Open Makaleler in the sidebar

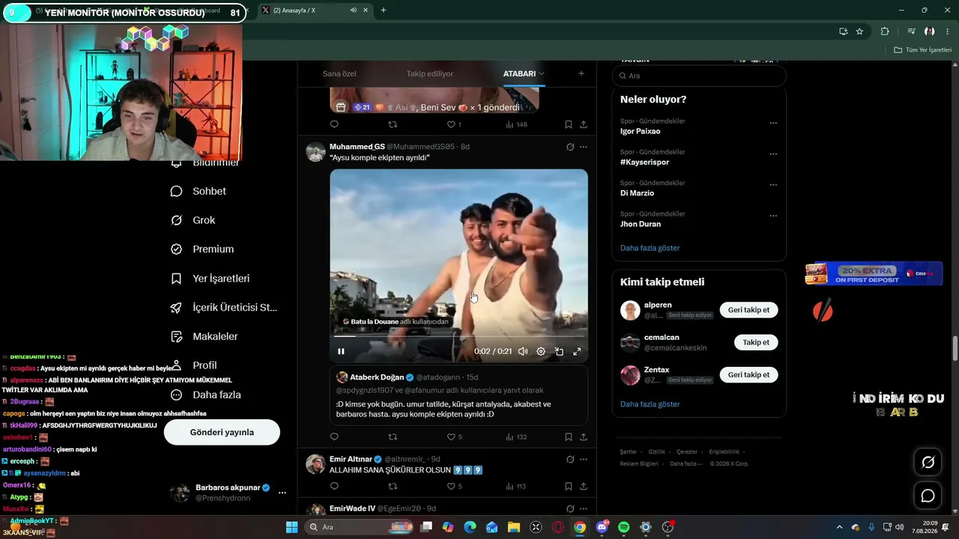pyautogui.click(x=205, y=337)
